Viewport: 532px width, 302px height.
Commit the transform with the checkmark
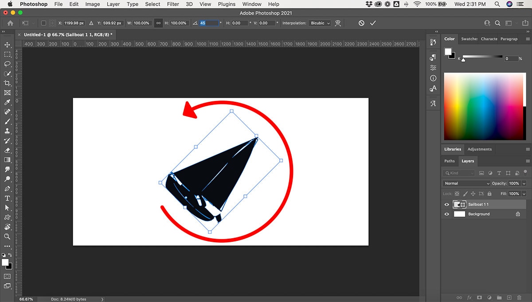tap(373, 23)
